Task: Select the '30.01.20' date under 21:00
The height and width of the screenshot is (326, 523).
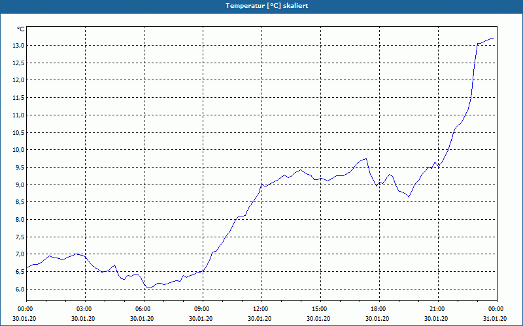Action: coord(436,319)
